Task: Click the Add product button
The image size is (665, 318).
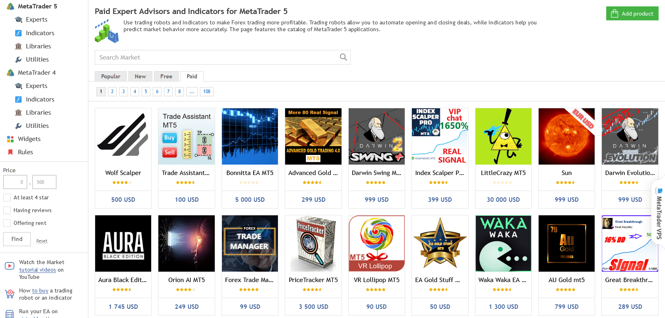Action: tap(632, 14)
